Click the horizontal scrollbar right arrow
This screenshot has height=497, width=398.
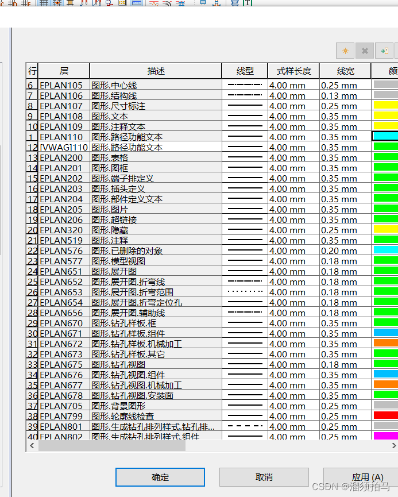click(x=394, y=446)
